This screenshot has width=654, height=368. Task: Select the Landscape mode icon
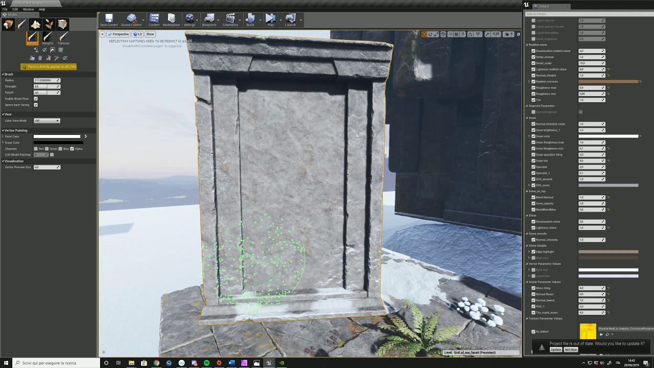tap(35, 25)
